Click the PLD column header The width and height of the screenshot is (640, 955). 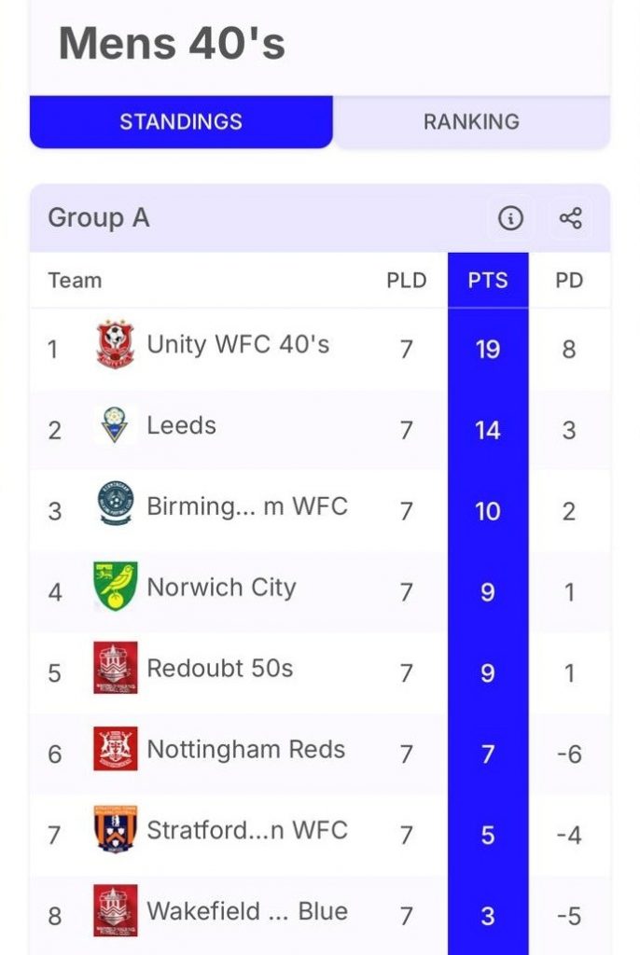407,281
